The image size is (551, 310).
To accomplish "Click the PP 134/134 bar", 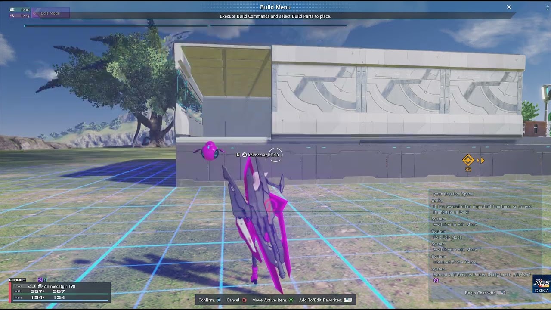I will tap(61, 298).
